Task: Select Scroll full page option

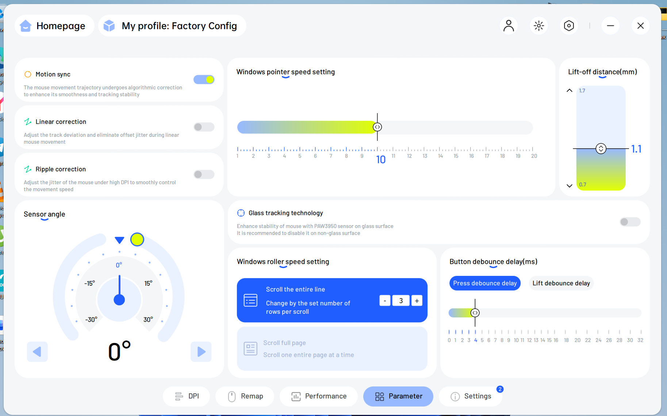Action: click(332, 348)
